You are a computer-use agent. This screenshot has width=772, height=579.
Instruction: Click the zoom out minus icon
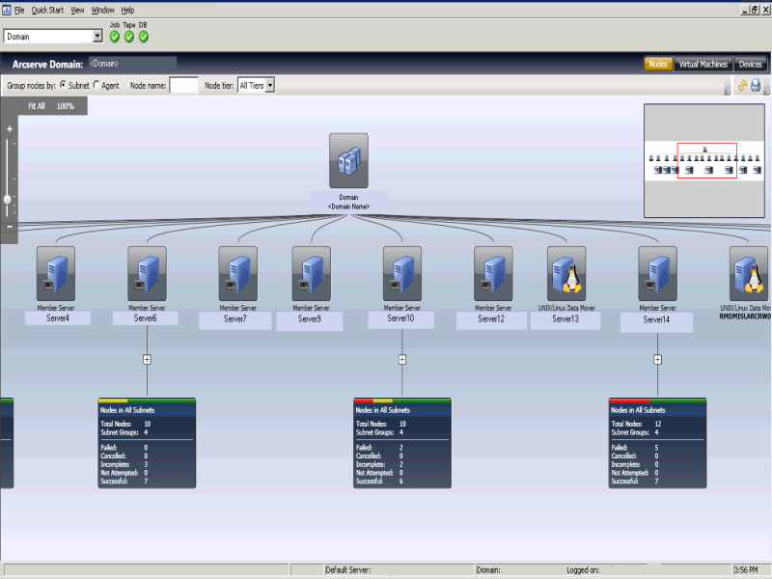click(x=10, y=227)
